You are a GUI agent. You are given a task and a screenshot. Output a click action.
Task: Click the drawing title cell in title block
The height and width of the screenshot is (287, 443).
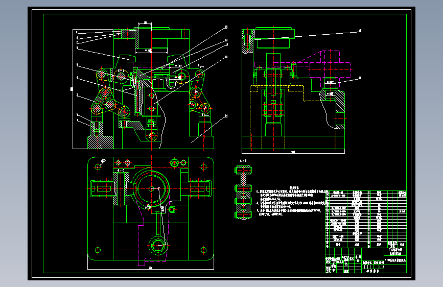[x=395, y=260]
